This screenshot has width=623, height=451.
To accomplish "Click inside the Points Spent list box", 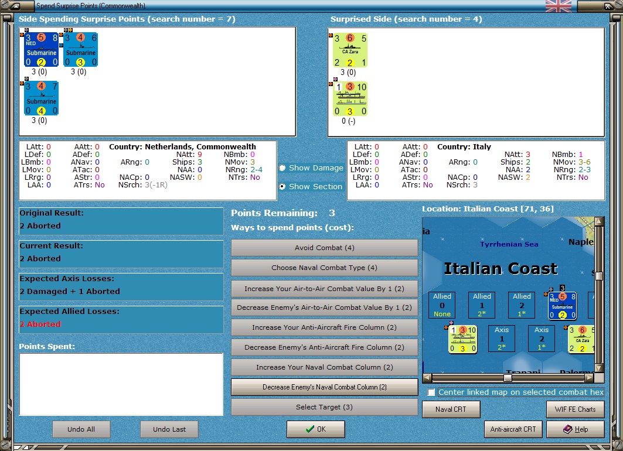I will [121, 384].
